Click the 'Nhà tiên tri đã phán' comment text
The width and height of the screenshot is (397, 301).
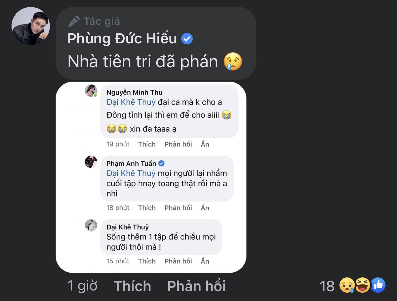[x=143, y=62]
